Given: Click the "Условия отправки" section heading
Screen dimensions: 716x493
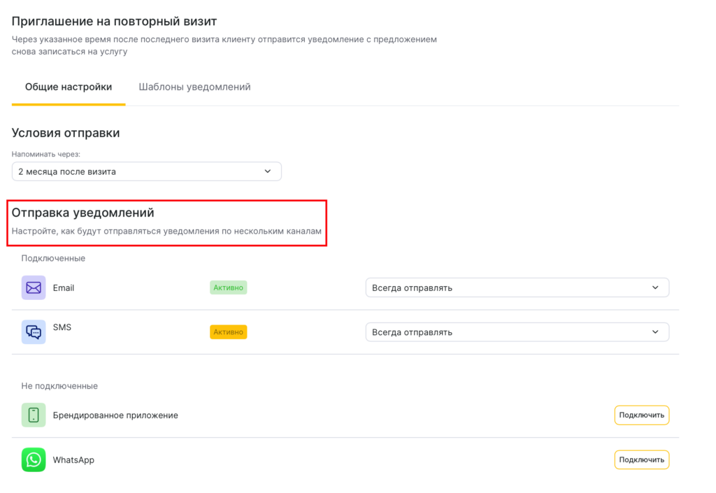Looking at the screenshot, I should [66, 133].
